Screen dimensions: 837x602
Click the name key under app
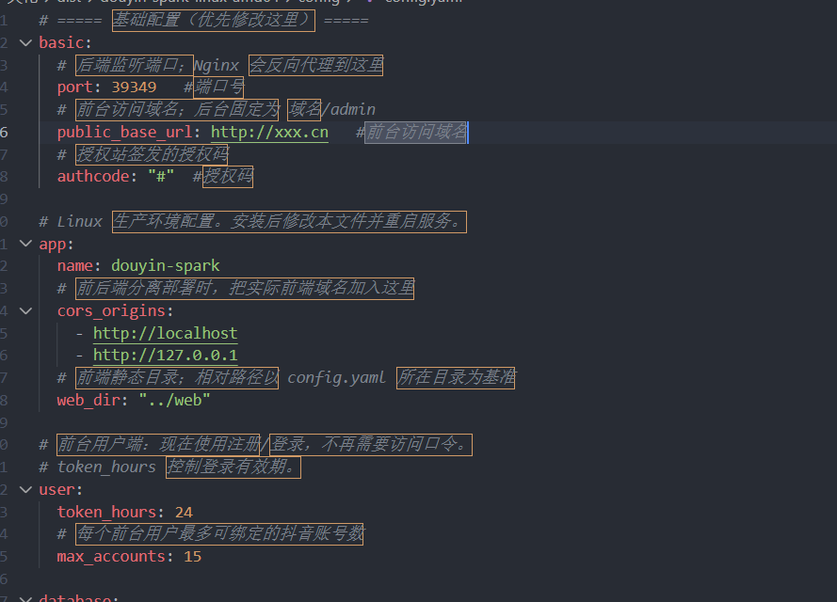pyautogui.click(x=74, y=265)
